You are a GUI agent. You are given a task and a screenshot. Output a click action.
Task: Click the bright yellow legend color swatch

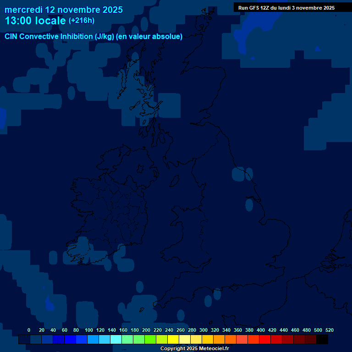pos(173,340)
